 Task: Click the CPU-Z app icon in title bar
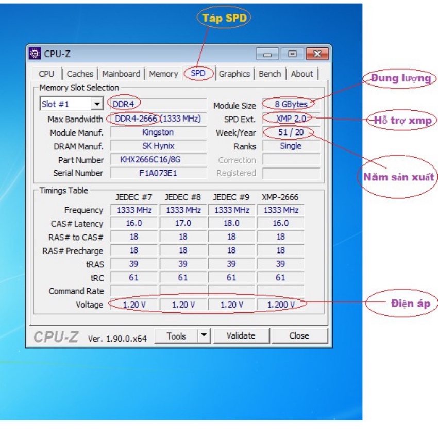(35, 54)
